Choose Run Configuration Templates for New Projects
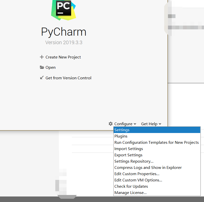The image size is (204, 202). (x=157, y=142)
